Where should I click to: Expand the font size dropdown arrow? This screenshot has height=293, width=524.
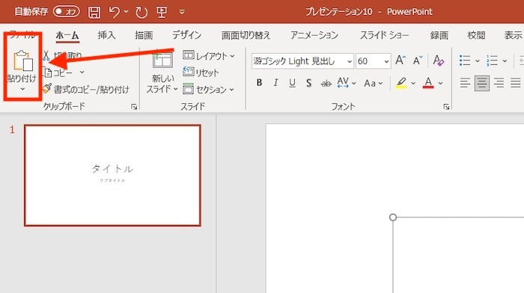386,61
